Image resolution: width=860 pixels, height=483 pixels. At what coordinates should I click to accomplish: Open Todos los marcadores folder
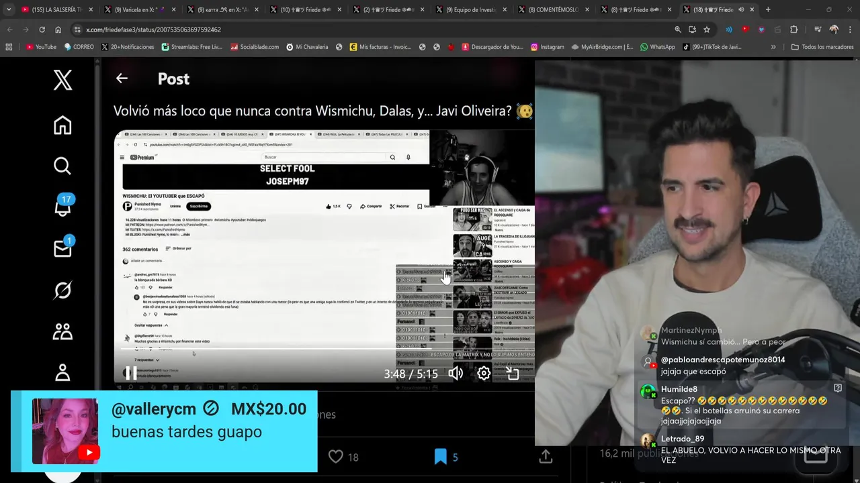[x=822, y=47]
